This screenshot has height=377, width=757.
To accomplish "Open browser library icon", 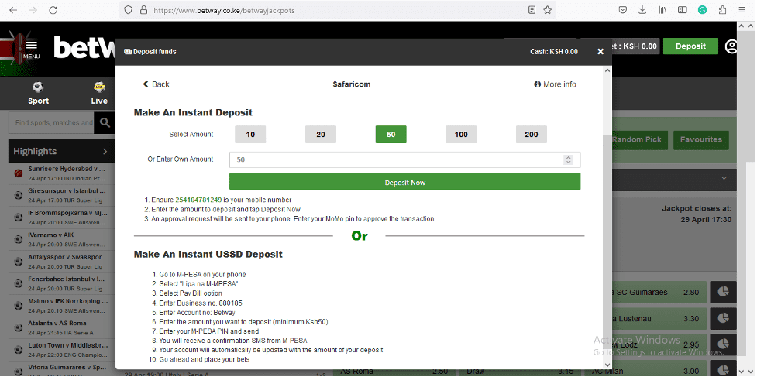I will click(x=662, y=10).
